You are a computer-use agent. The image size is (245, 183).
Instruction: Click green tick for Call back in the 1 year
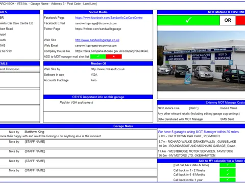(x=228, y=180)
